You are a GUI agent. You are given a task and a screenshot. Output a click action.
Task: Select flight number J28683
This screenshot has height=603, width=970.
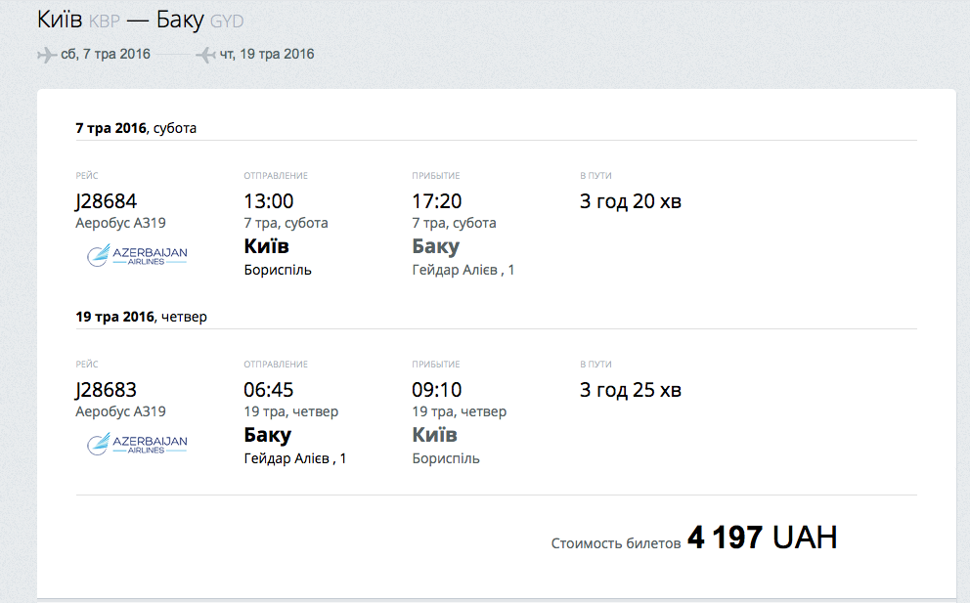coord(107,390)
